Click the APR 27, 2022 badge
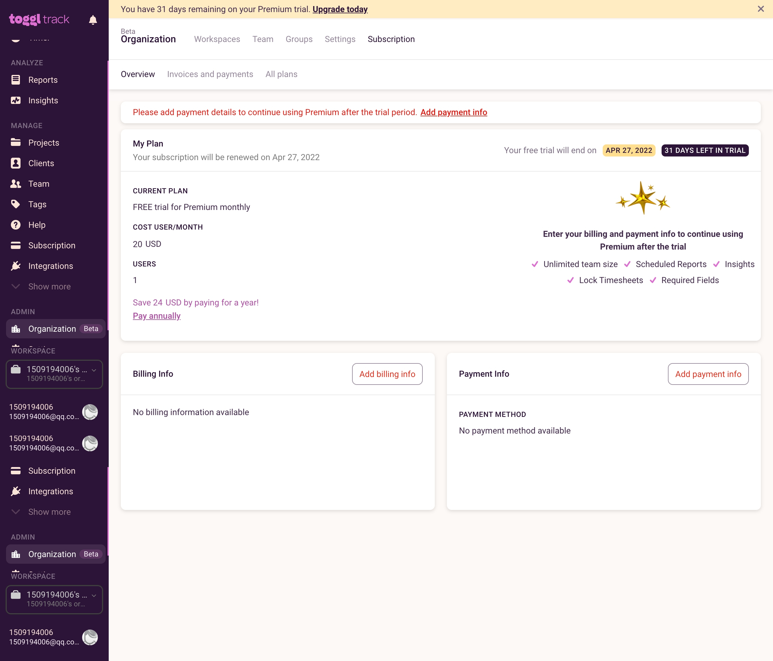 pyautogui.click(x=629, y=150)
